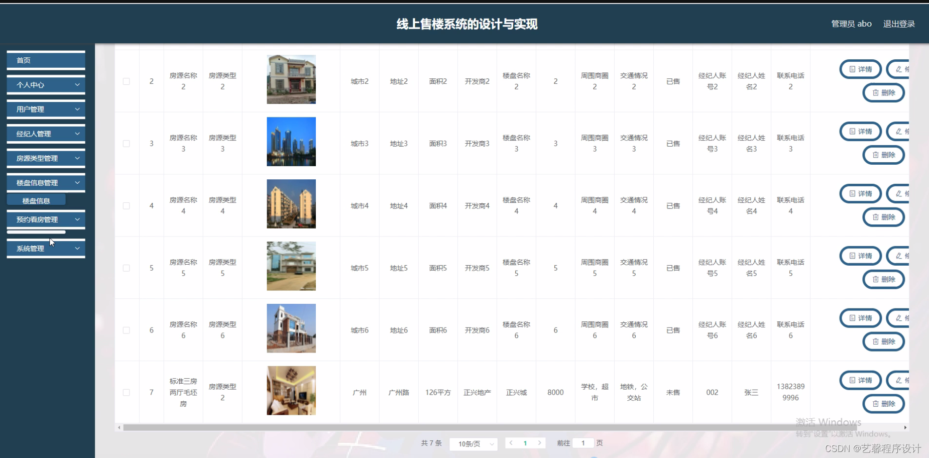Viewport: 929px width, 458px height.
Task: Expand the 用户管理 sidebar section
Action: 46,109
